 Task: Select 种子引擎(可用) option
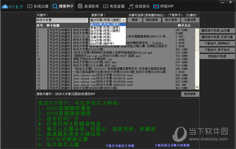pos(108,34)
